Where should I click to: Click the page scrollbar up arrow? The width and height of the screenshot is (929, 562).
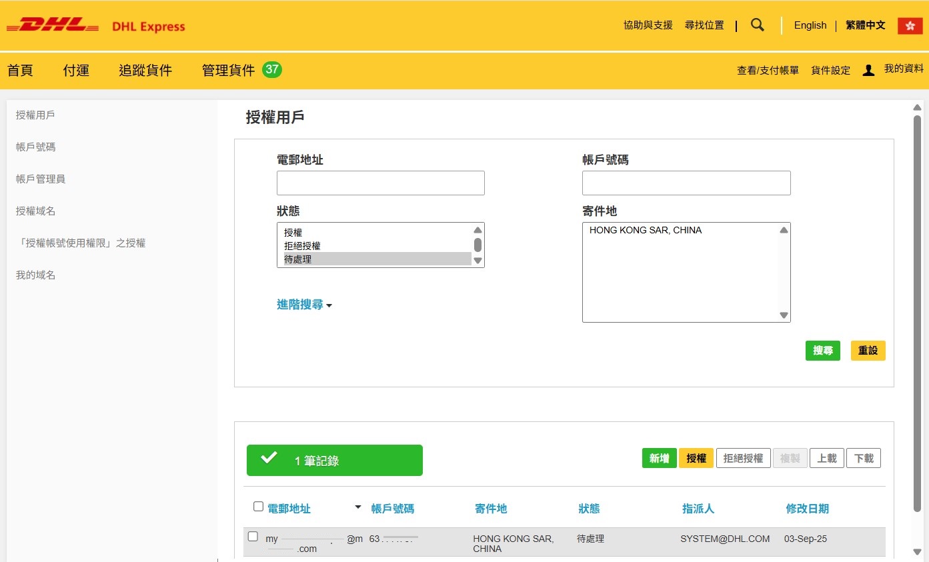[917, 107]
